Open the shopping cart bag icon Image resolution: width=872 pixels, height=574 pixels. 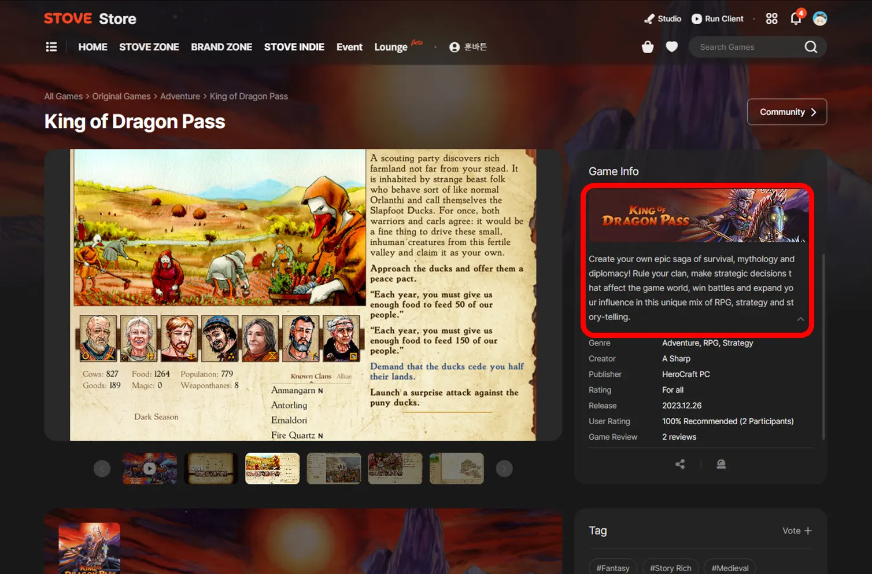pos(648,47)
